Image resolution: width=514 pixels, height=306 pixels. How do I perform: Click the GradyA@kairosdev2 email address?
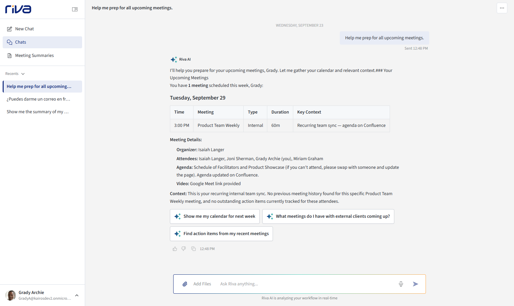pyautogui.click(x=45, y=298)
